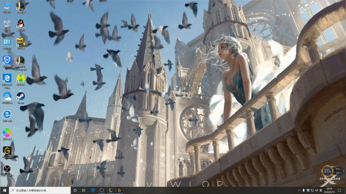Expand the hidden system tray icons chevron
The height and width of the screenshot is (194, 346).
tap(299, 190)
